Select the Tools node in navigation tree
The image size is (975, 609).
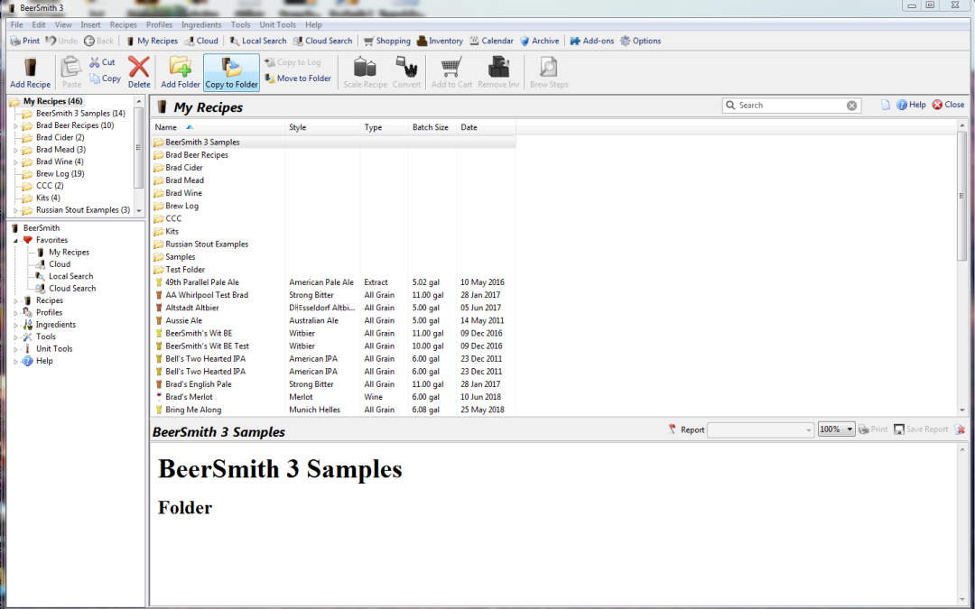tap(46, 337)
